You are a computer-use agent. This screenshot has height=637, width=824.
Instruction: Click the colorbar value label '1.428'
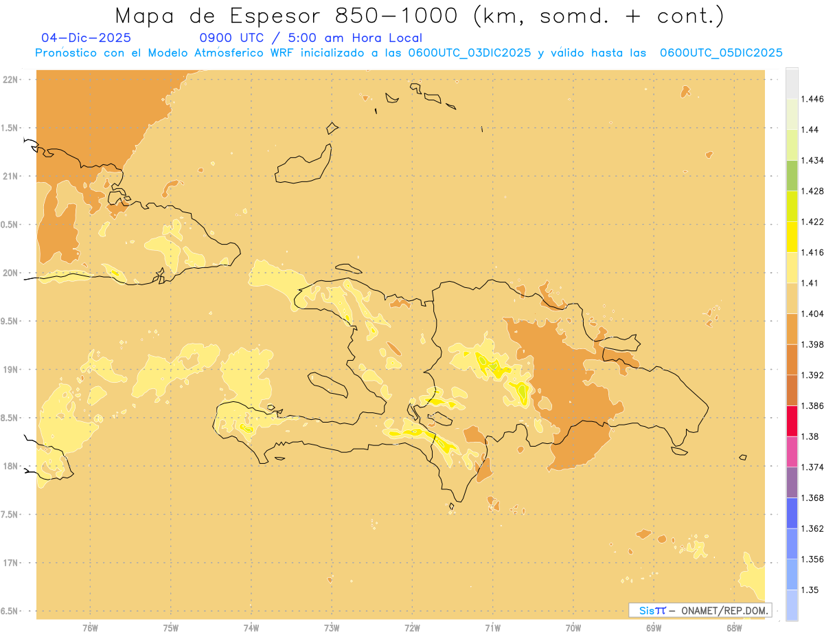pos(812,191)
